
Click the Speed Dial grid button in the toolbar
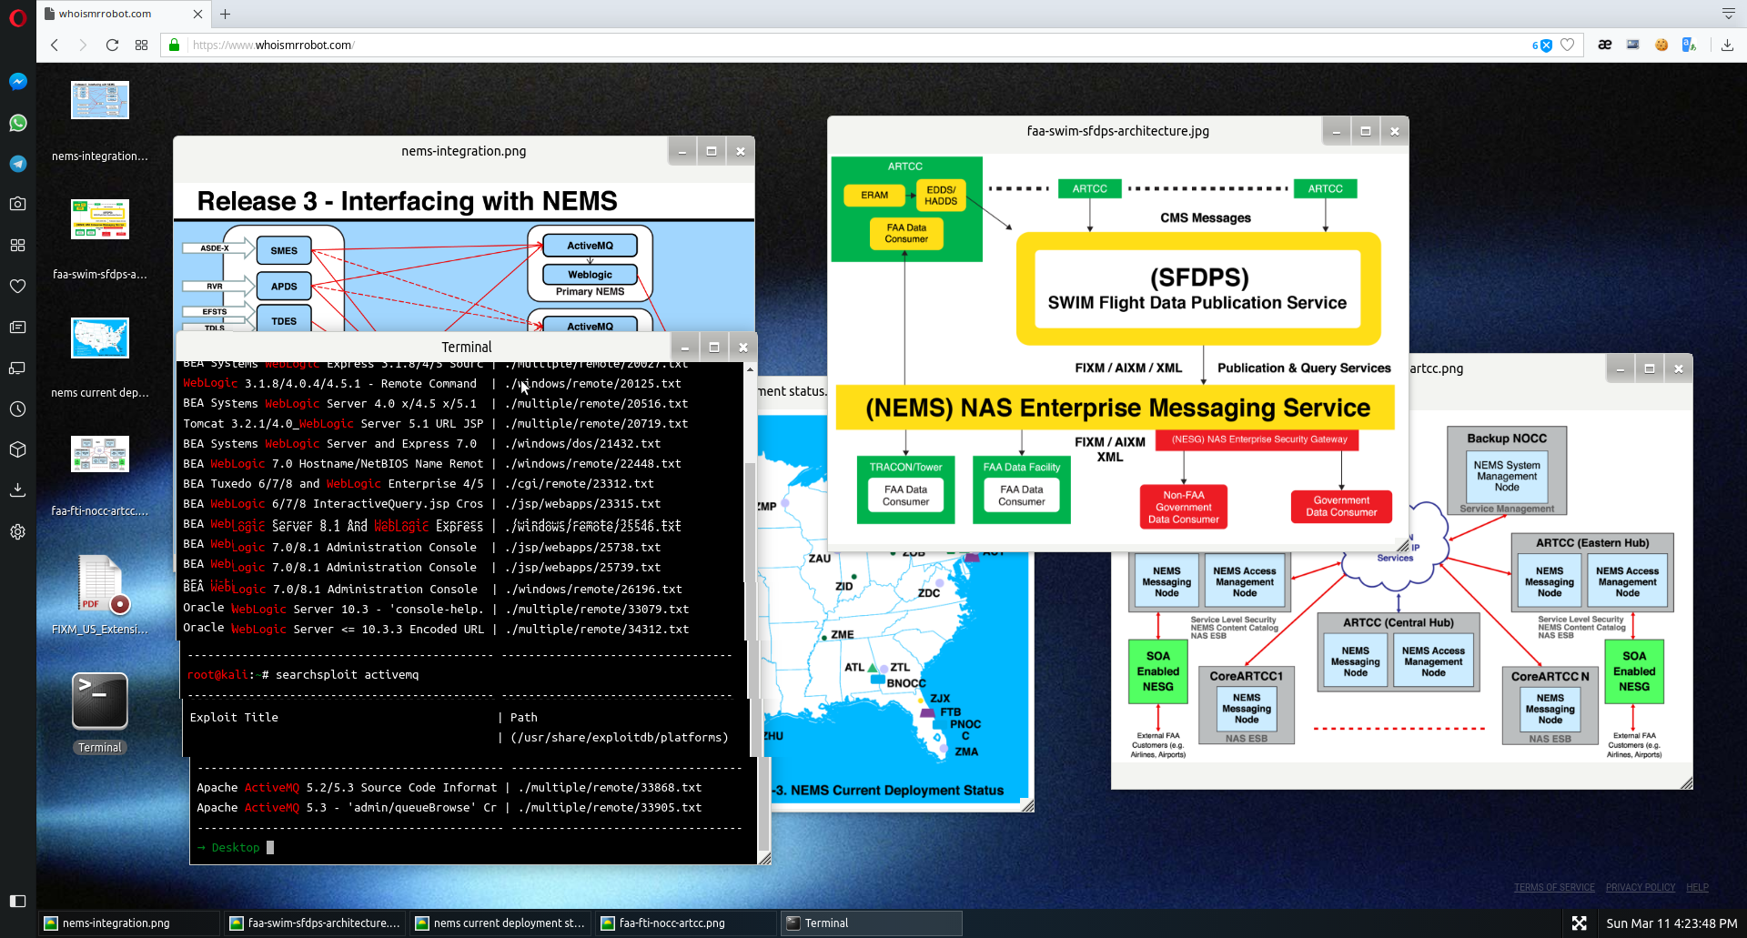click(141, 45)
